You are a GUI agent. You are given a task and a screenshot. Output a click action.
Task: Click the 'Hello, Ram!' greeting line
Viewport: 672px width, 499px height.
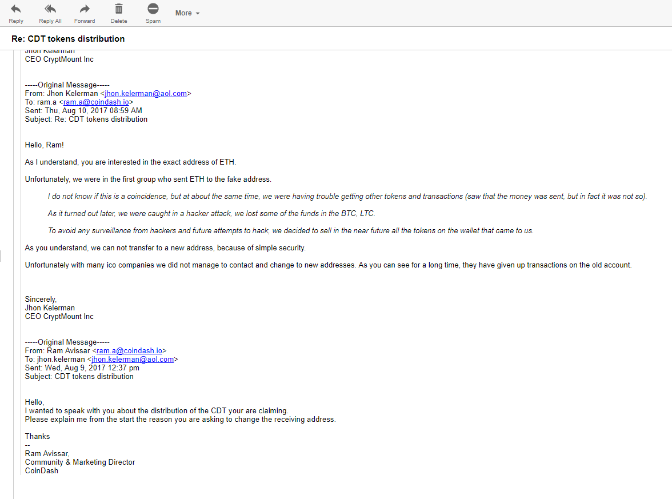click(x=44, y=145)
